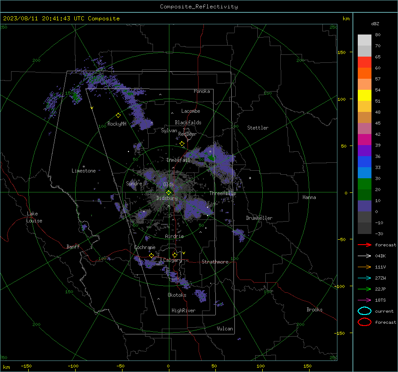Click the dark orange 57-60 dBZ swatch
398x372 pixels.
click(x=364, y=73)
